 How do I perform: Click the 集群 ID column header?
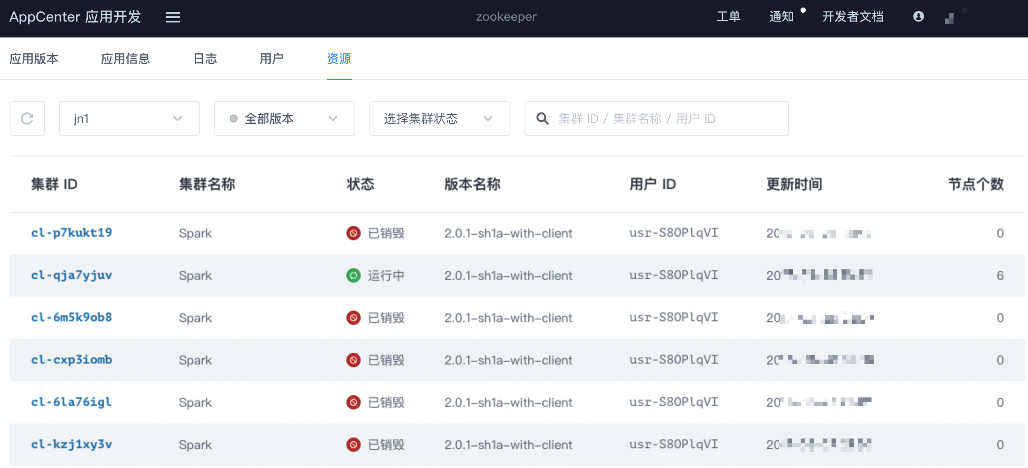tap(54, 184)
